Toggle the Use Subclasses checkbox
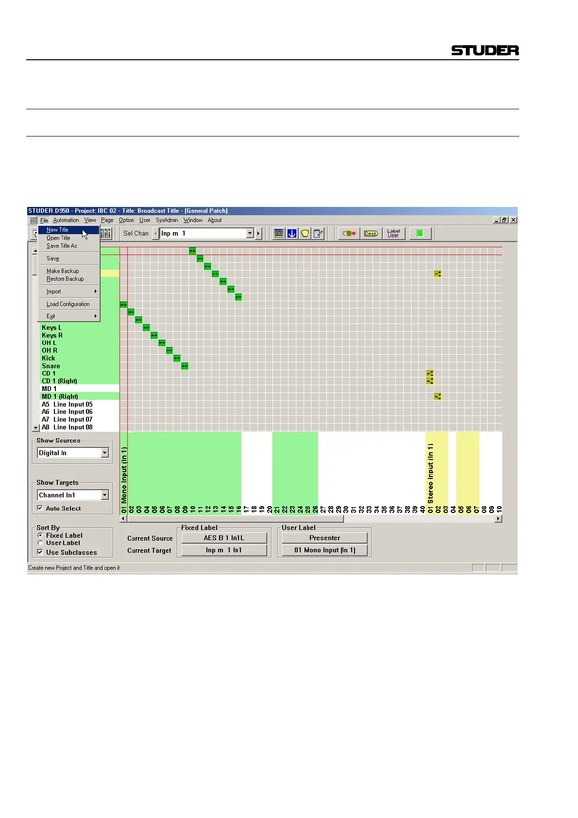The height and width of the screenshot is (818, 578). pyautogui.click(x=40, y=552)
